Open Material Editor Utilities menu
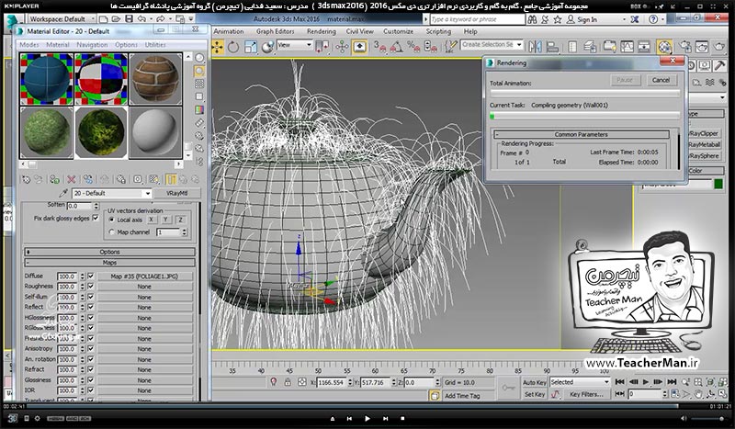 pos(155,44)
